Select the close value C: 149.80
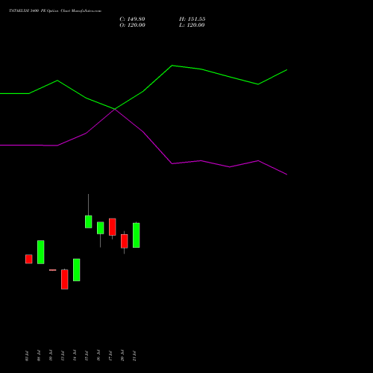373x373 pixels. click(132, 19)
